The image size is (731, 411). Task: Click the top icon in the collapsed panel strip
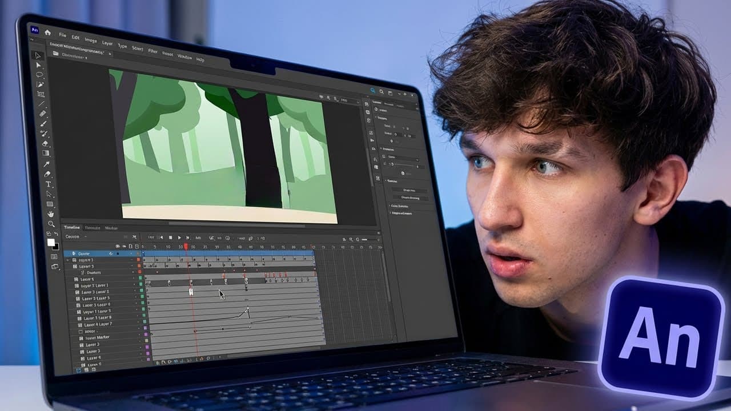[x=366, y=103]
